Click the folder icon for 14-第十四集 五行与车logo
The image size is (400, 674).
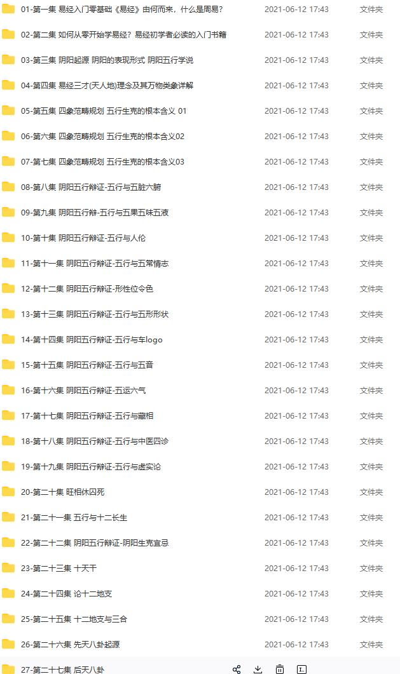point(8,339)
